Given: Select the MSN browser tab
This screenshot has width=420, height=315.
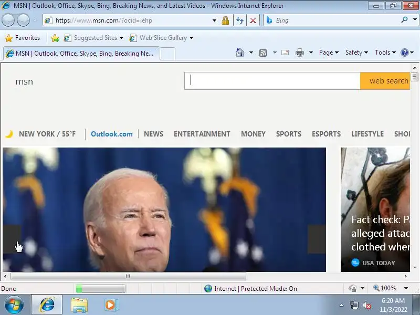Looking at the screenshot, I should pos(82,54).
